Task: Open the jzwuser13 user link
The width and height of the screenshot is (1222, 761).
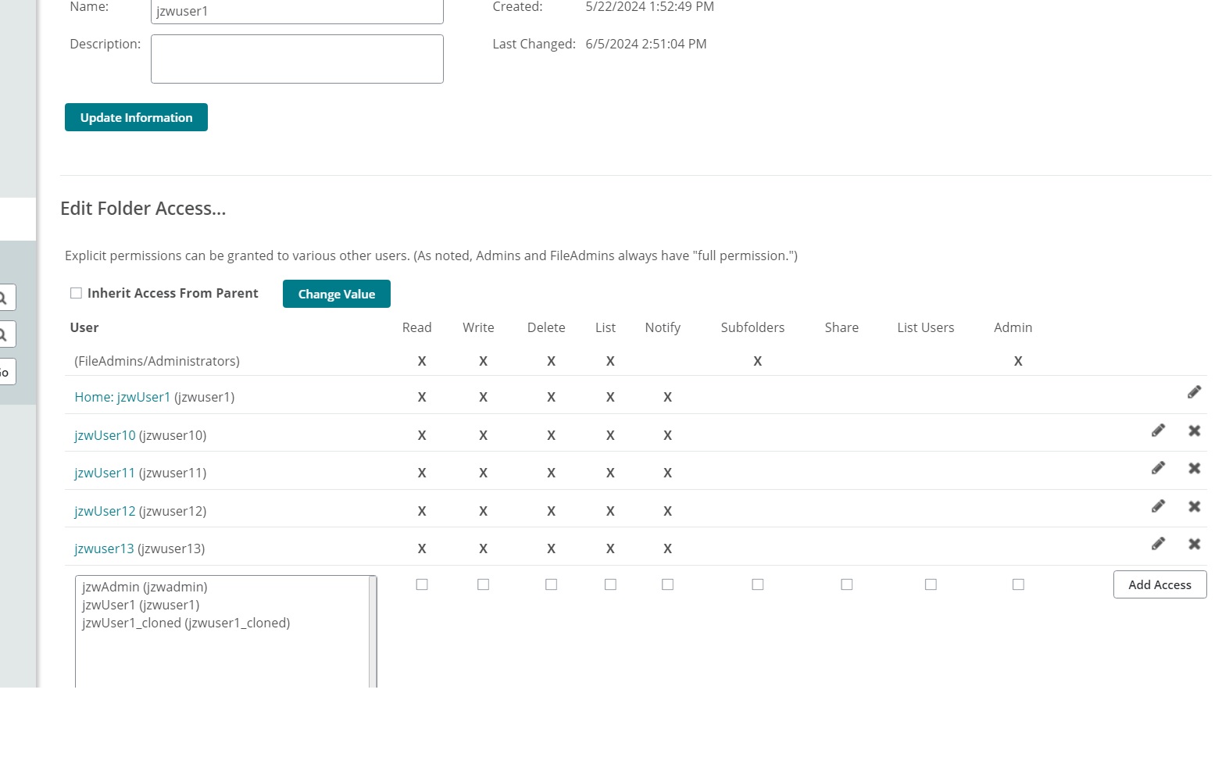Action: [x=104, y=548]
